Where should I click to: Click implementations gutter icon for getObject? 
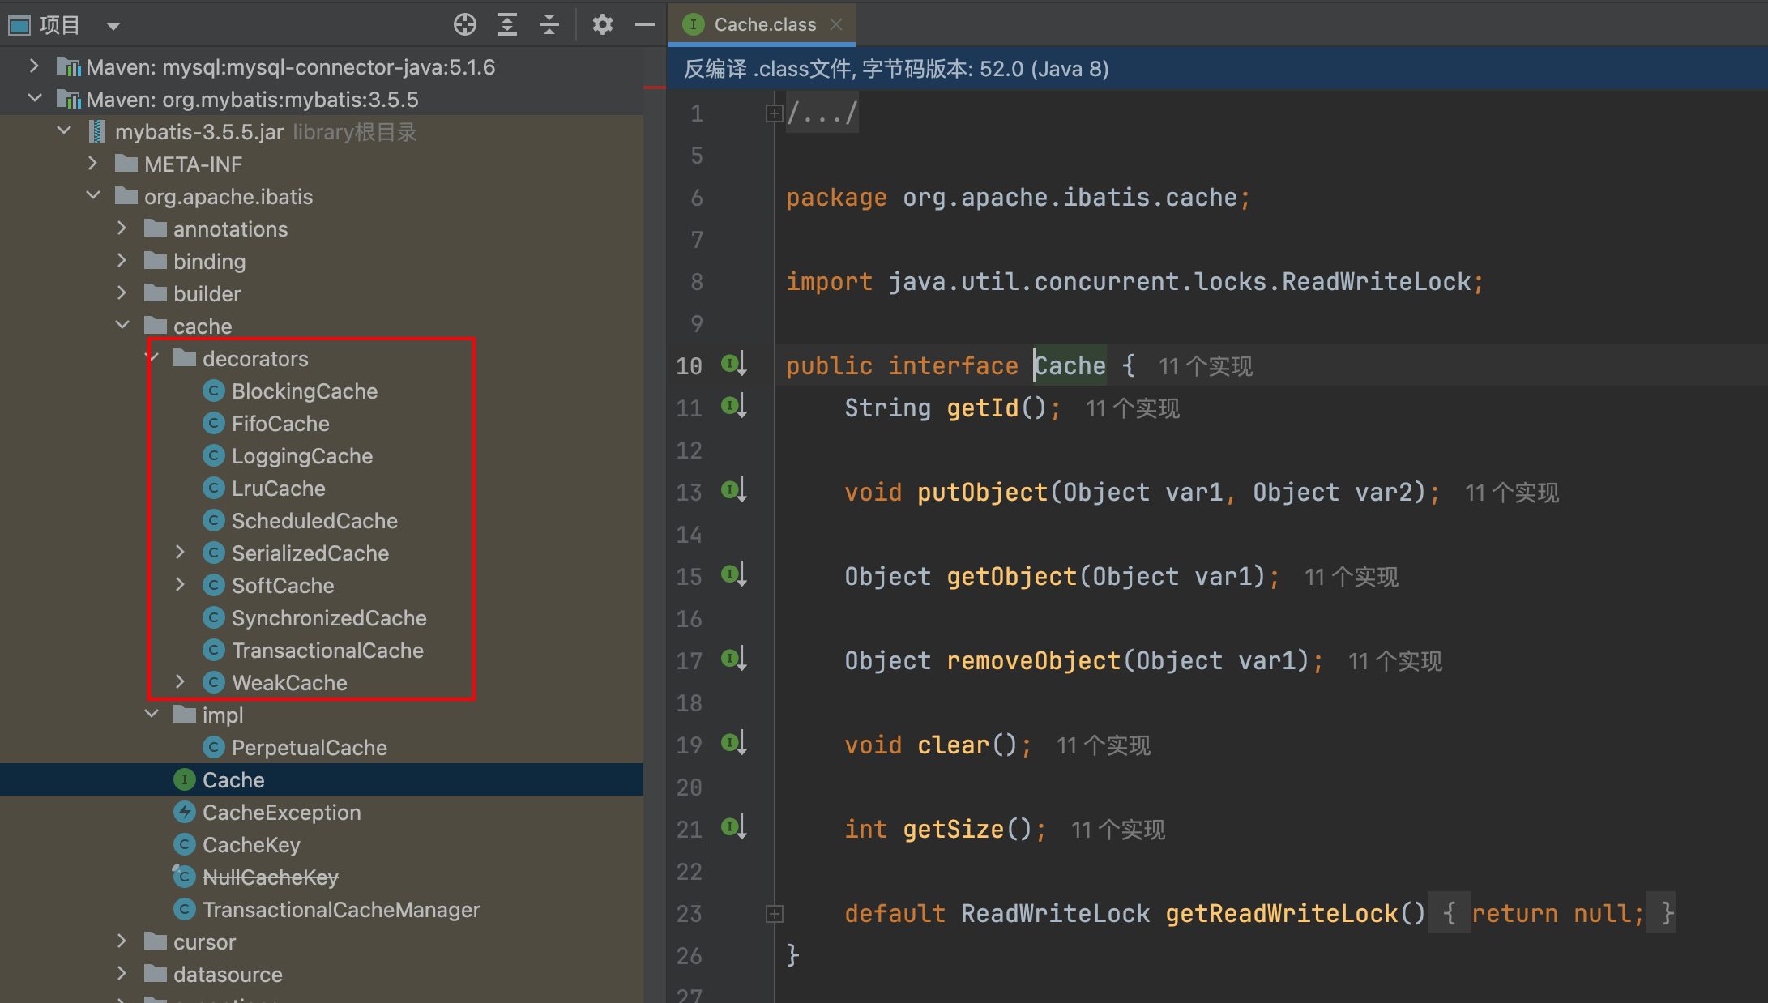[734, 575]
